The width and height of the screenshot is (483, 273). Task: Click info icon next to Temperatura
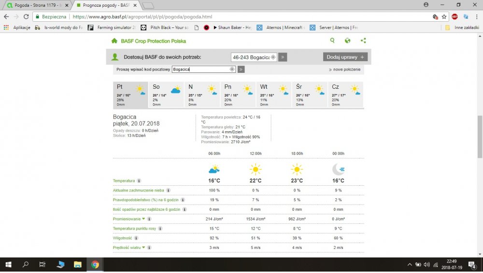(139, 181)
